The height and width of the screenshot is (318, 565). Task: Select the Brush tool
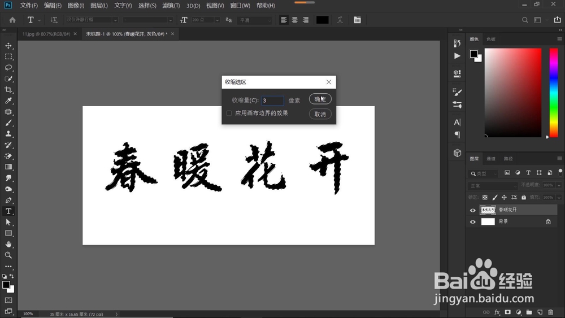[x=8, y=123]
